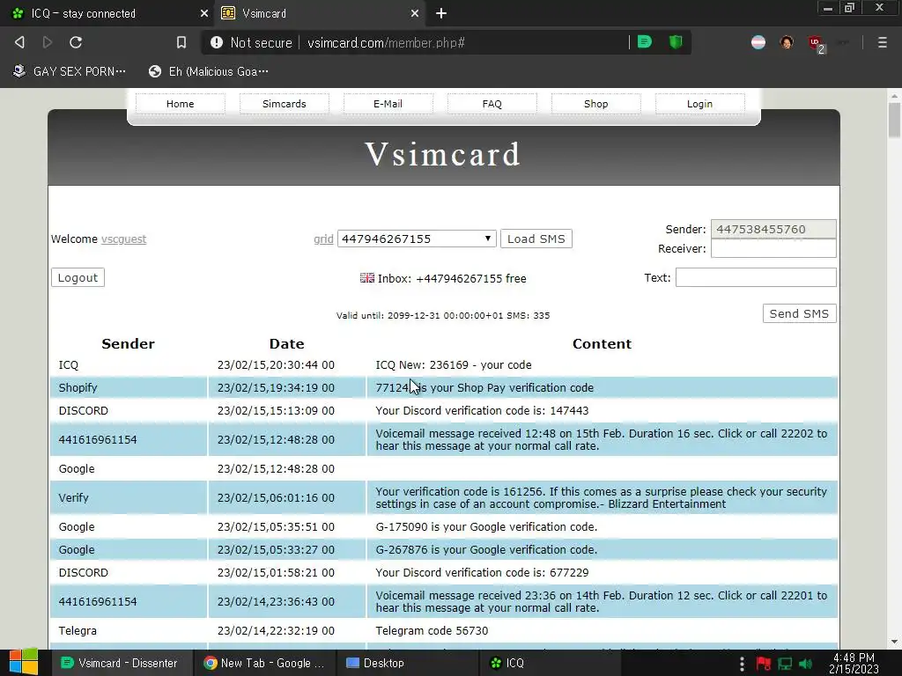Select the date 23/02/15,20:30:44 00
The height and width of the screenshot is (676, 902).
(x=276, y=365)
